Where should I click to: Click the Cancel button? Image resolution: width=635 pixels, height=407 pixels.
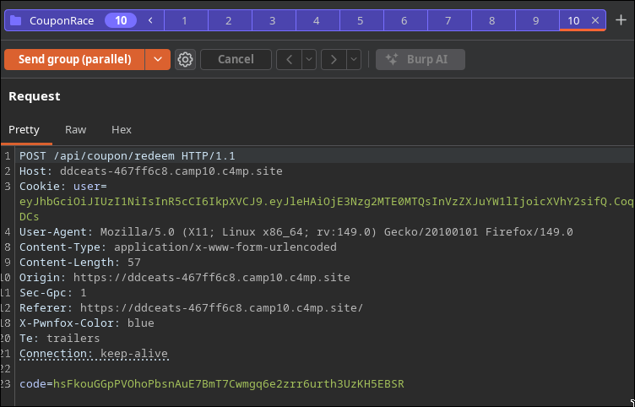pos(236,60)
